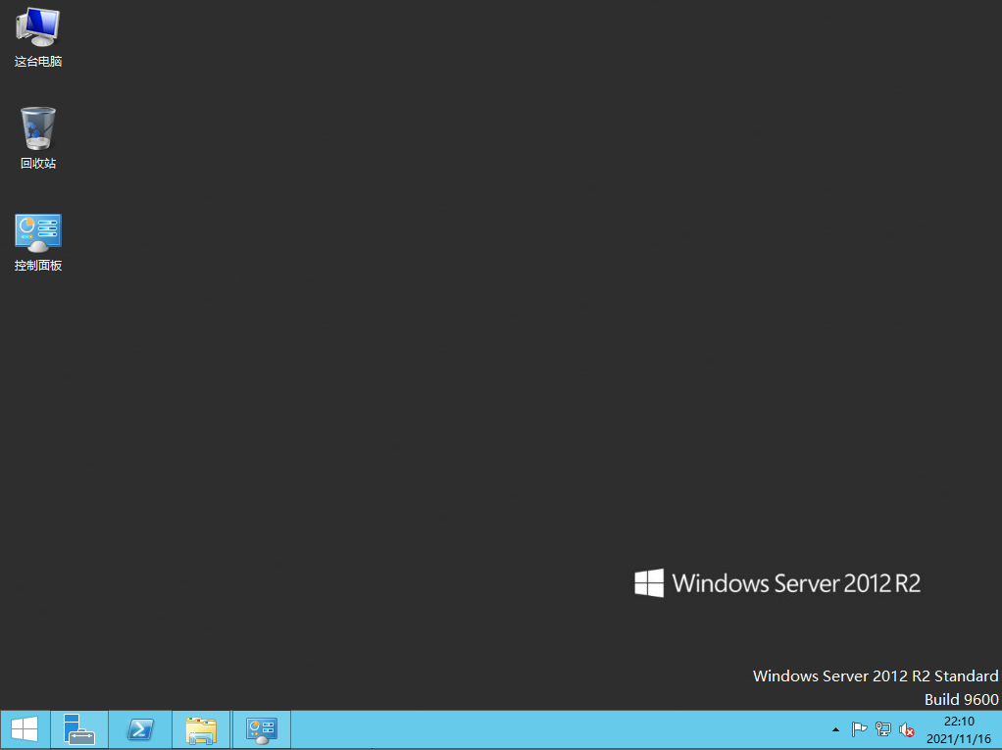The height and width of the screenshot is (750, 1002).
Task: Click the Windows logo on the taskbar
Action: click(24, 729)
